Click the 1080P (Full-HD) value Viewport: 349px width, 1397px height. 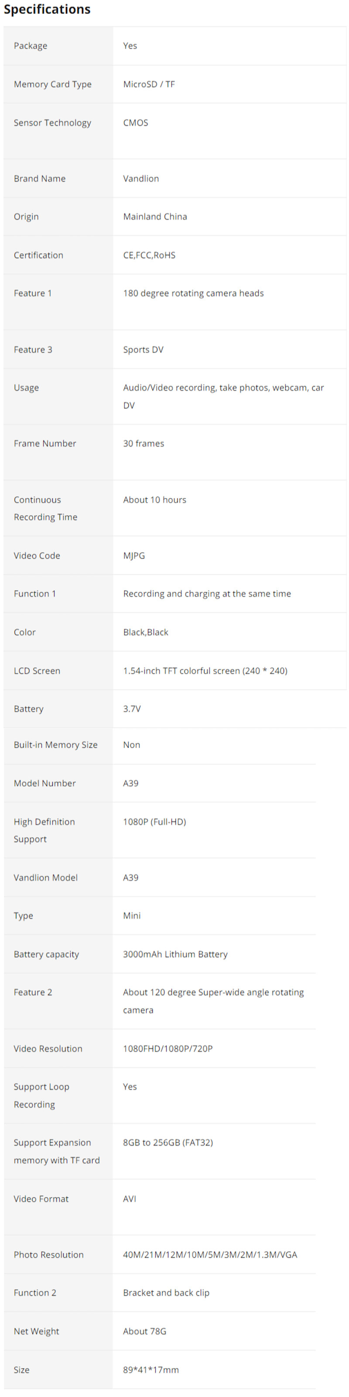tap(154, 822)
